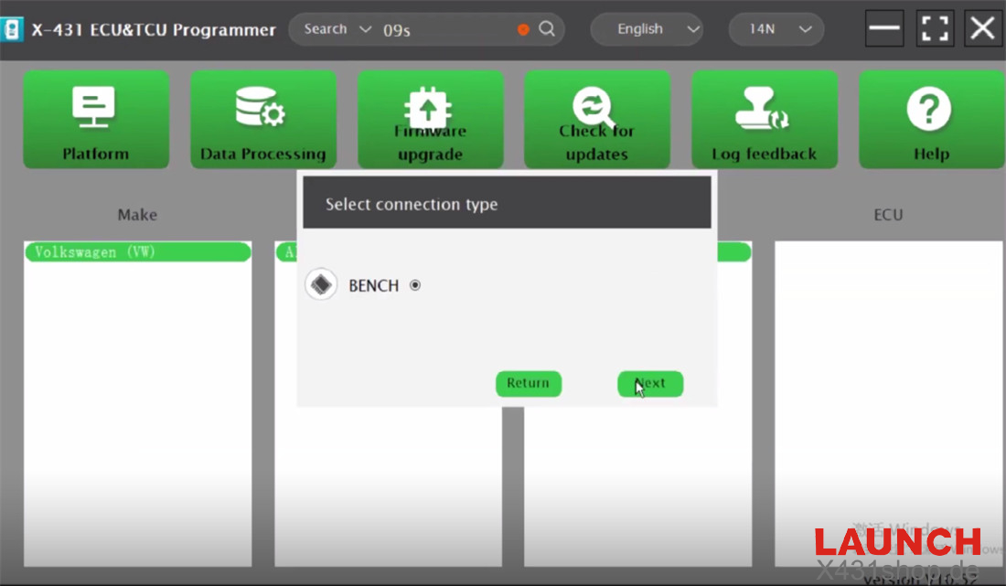
Task: Launch Firmware upgrade
Action: (x=430, y=120)
